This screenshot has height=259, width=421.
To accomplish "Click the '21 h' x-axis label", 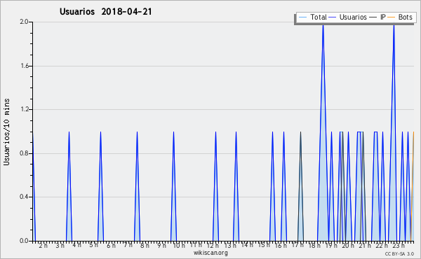I will (x=366, y=246).
